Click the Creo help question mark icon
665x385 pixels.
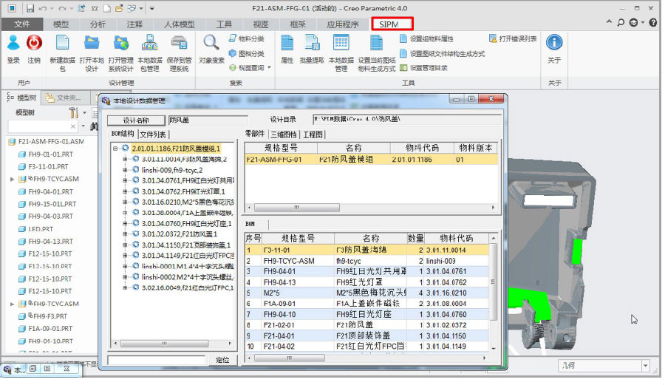(x=654, y=22)
